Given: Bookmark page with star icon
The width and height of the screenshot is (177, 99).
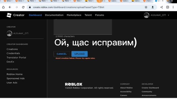Looking at the screenshot, I should [x=146, y=7].
